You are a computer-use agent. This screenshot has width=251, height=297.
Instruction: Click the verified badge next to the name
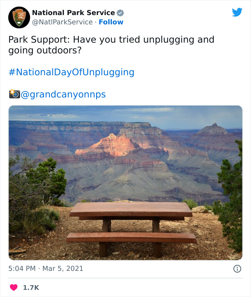pos(120,13)
